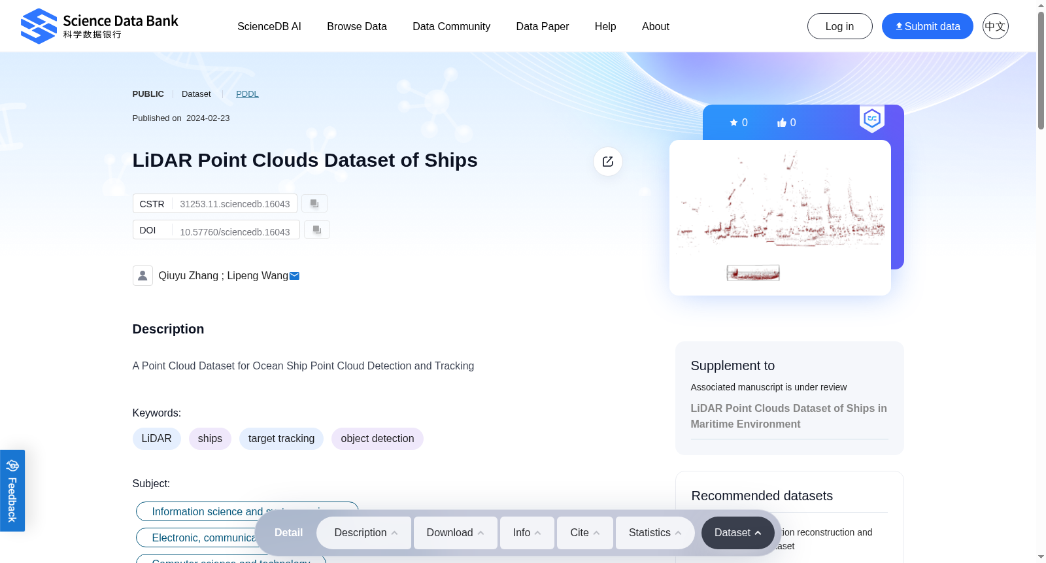Open the associated manuscript title link
The image size is (1046, 563).
[x=788, y=416]
